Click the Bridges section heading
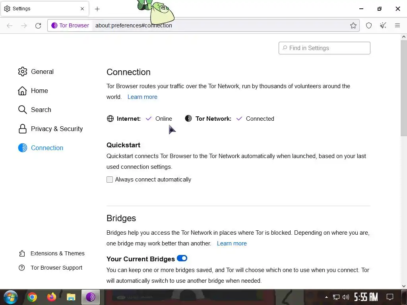The image size is (407, 305). coord(121,218)
